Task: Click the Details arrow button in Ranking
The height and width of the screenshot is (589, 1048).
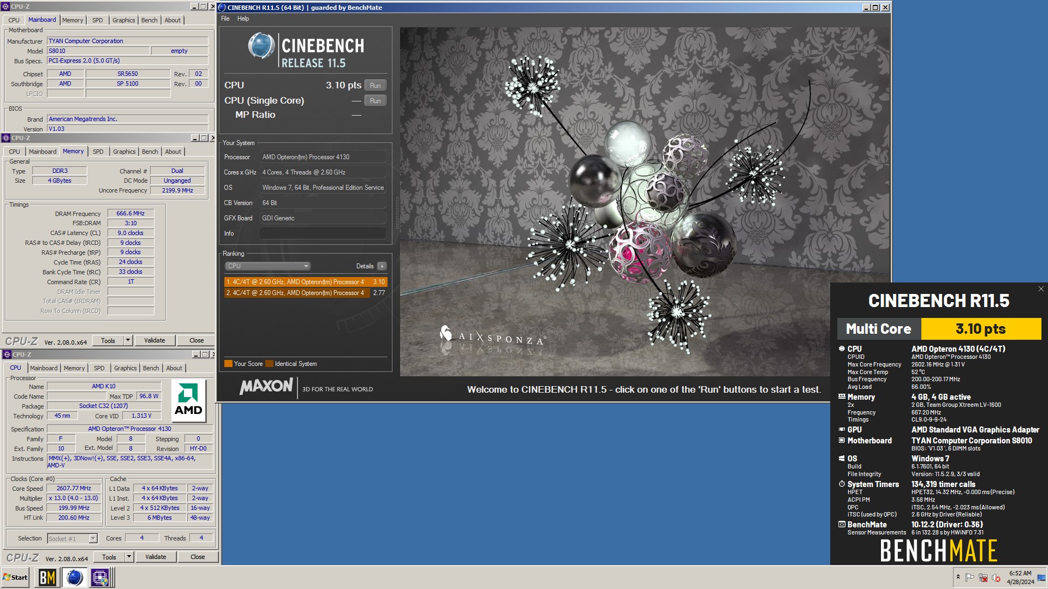Action: [382, 266]
